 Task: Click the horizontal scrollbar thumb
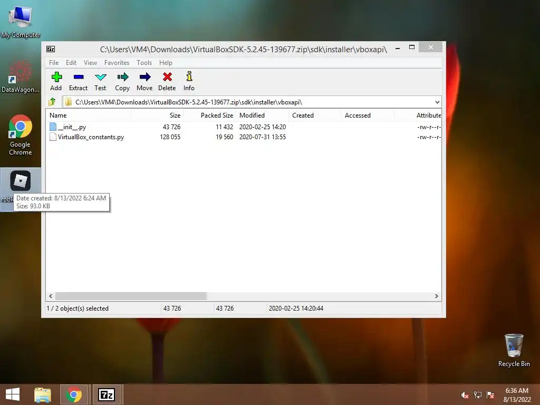pyautogui.click(x=131, y=296)
